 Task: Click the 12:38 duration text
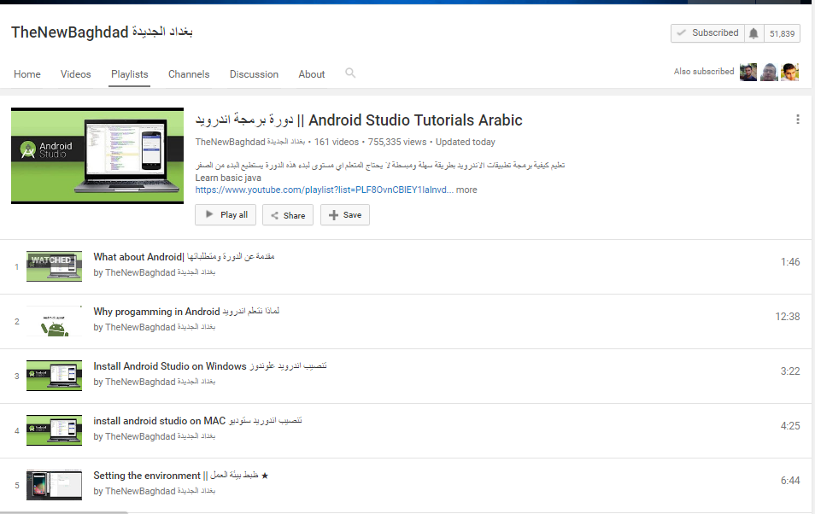[x=788, y=317]
